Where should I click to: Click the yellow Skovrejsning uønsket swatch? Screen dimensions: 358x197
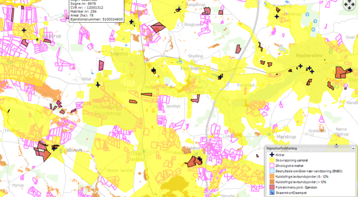click(272, 160)
